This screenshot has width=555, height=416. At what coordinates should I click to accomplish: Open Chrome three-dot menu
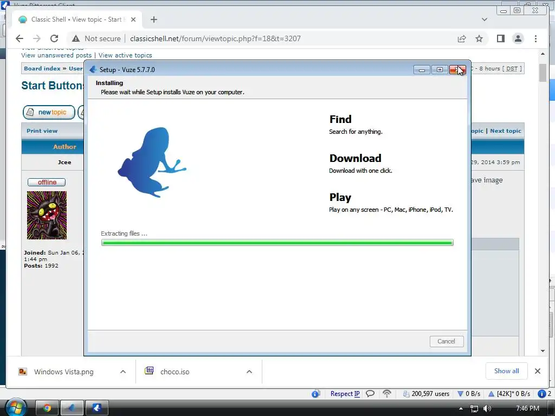tap(535, 38)
